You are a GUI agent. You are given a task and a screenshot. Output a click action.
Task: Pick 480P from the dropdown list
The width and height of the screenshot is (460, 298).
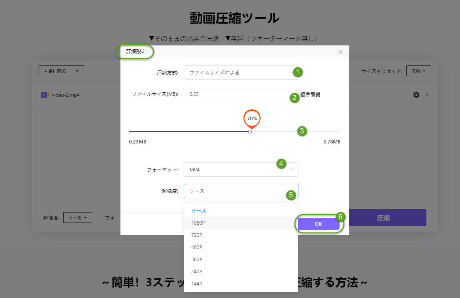pos(197,247)
